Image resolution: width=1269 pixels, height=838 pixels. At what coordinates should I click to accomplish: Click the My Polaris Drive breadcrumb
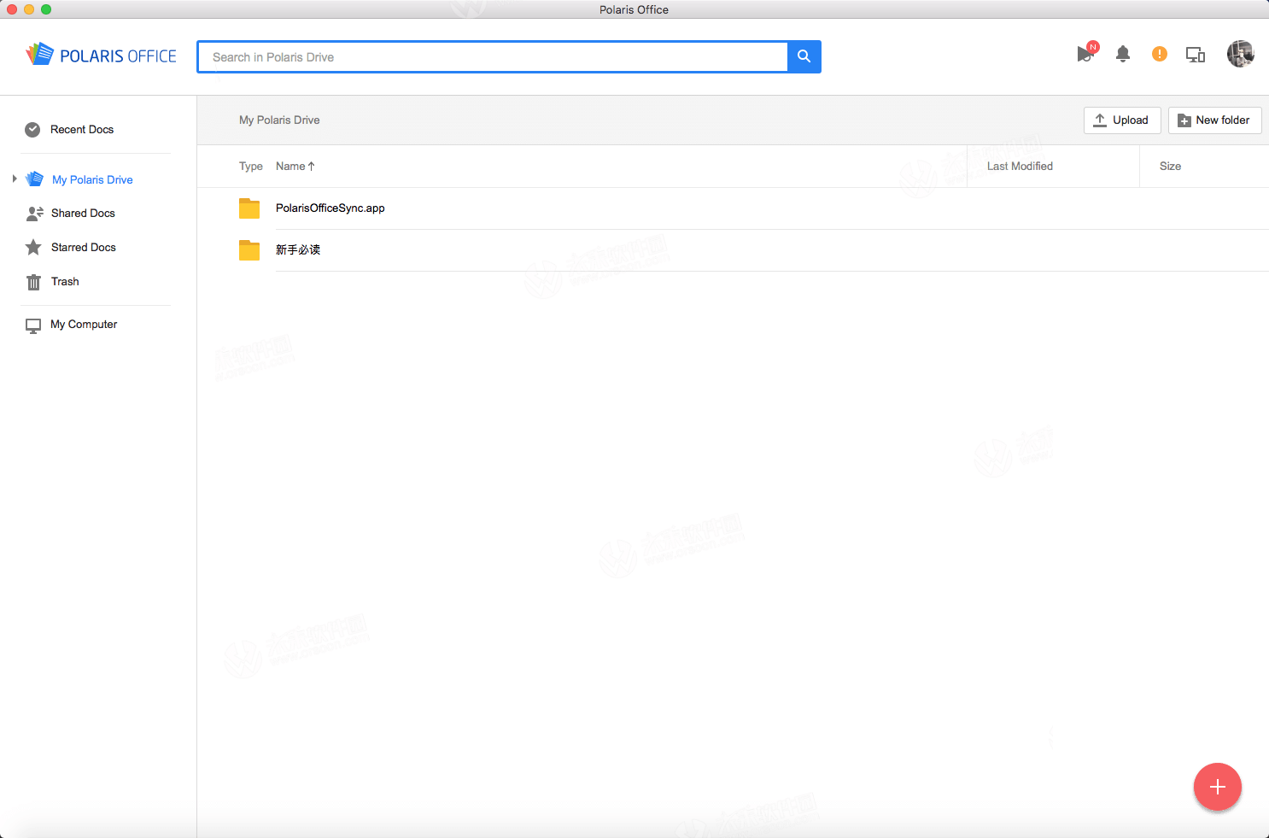pyautogui.click(x=279, y=120)
